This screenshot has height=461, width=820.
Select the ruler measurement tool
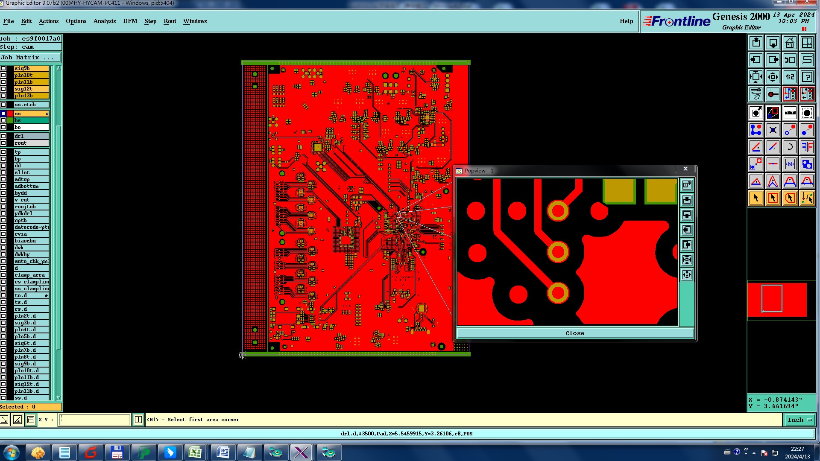tap(790, 113)
